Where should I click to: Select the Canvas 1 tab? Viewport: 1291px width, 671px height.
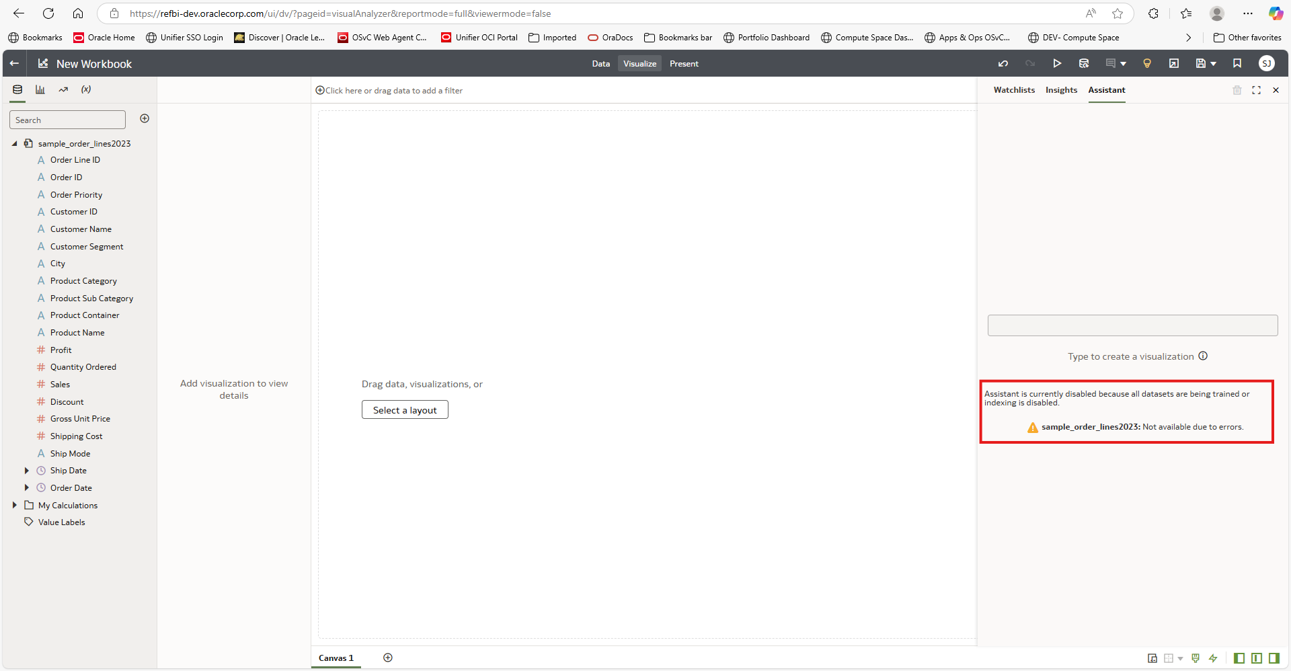336,658
